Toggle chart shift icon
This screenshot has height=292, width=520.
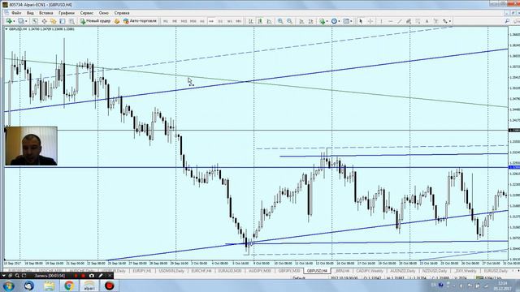point(310,21)
